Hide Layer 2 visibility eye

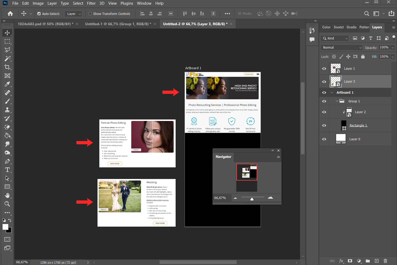click(x=324, y=112)
